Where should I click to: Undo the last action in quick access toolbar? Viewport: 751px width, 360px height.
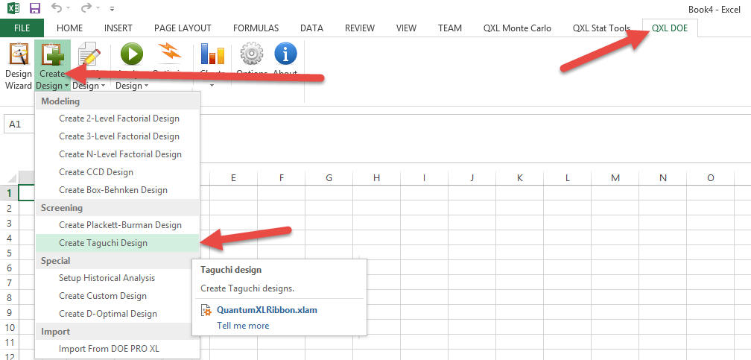pos(58,9)
